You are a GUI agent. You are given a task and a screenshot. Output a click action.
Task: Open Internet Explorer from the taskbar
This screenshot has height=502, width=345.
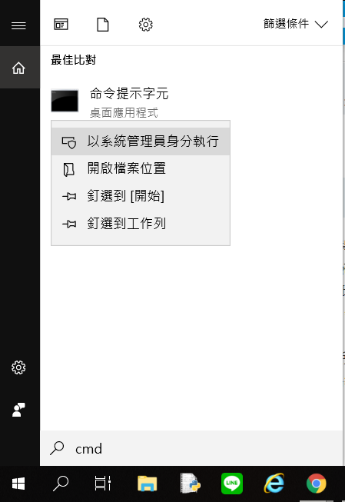pos(274,484)
